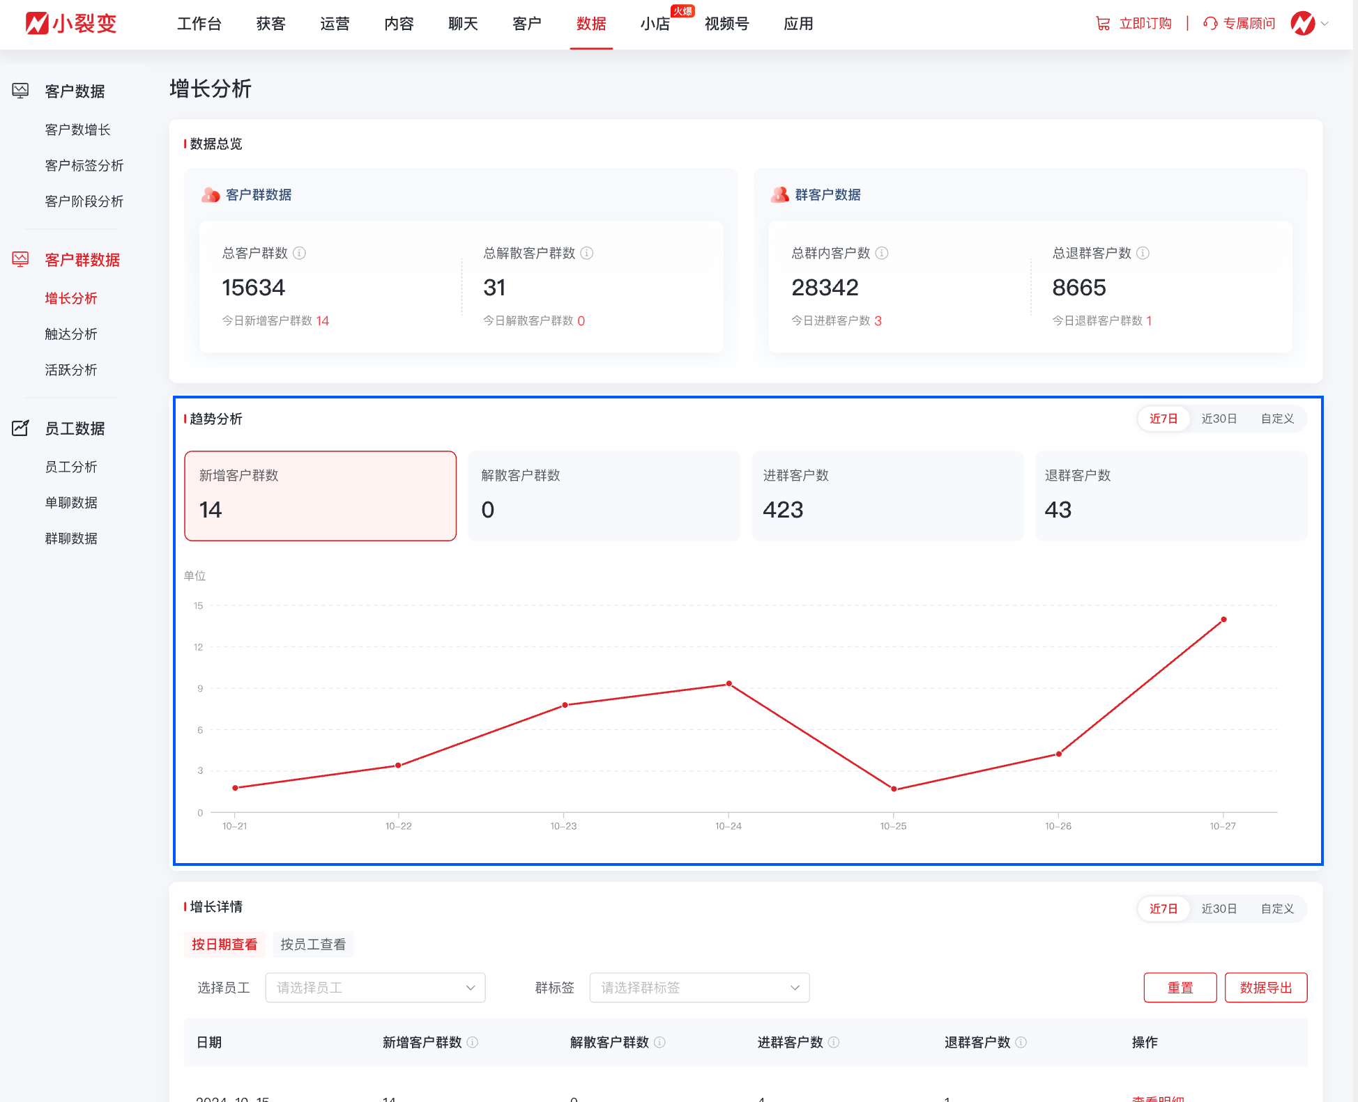This screenshot has width=1358, height=1102.
Task: Click the 数据导出 button
Action: point(1266,988)
